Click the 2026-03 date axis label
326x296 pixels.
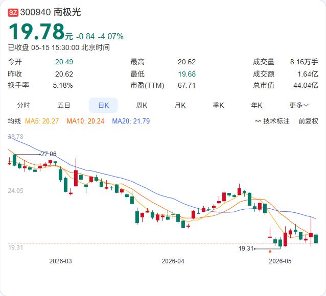(60, 261)
